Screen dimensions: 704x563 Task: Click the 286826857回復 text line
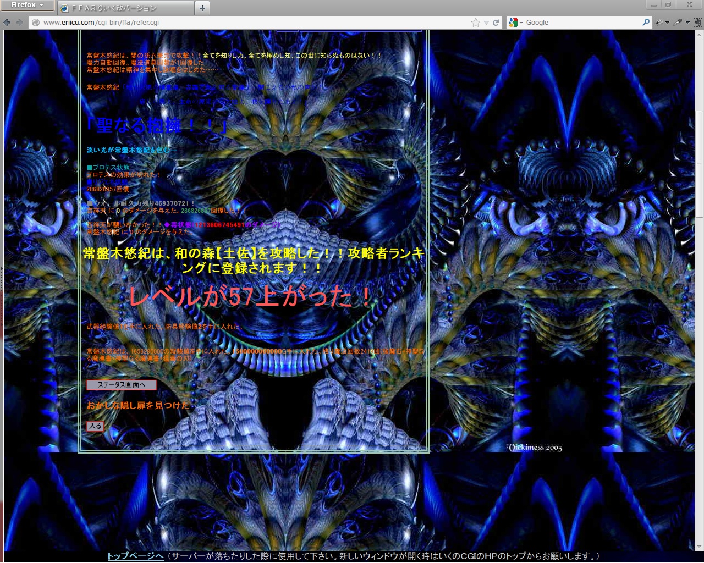coord(108,189)
